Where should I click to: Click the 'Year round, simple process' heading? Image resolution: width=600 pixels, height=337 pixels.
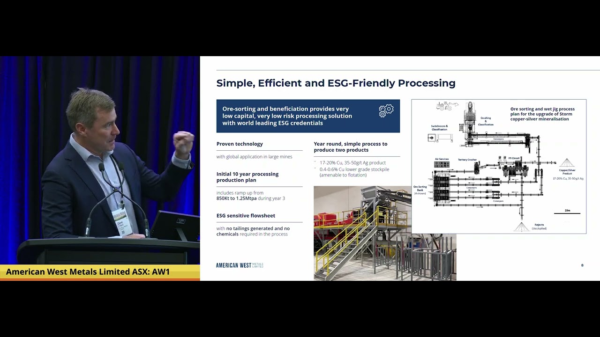(x=351, y=147)
